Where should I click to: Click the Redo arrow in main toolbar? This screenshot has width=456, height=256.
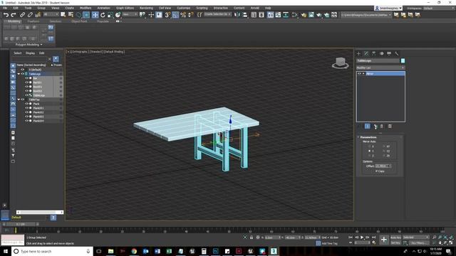(13, 15)
